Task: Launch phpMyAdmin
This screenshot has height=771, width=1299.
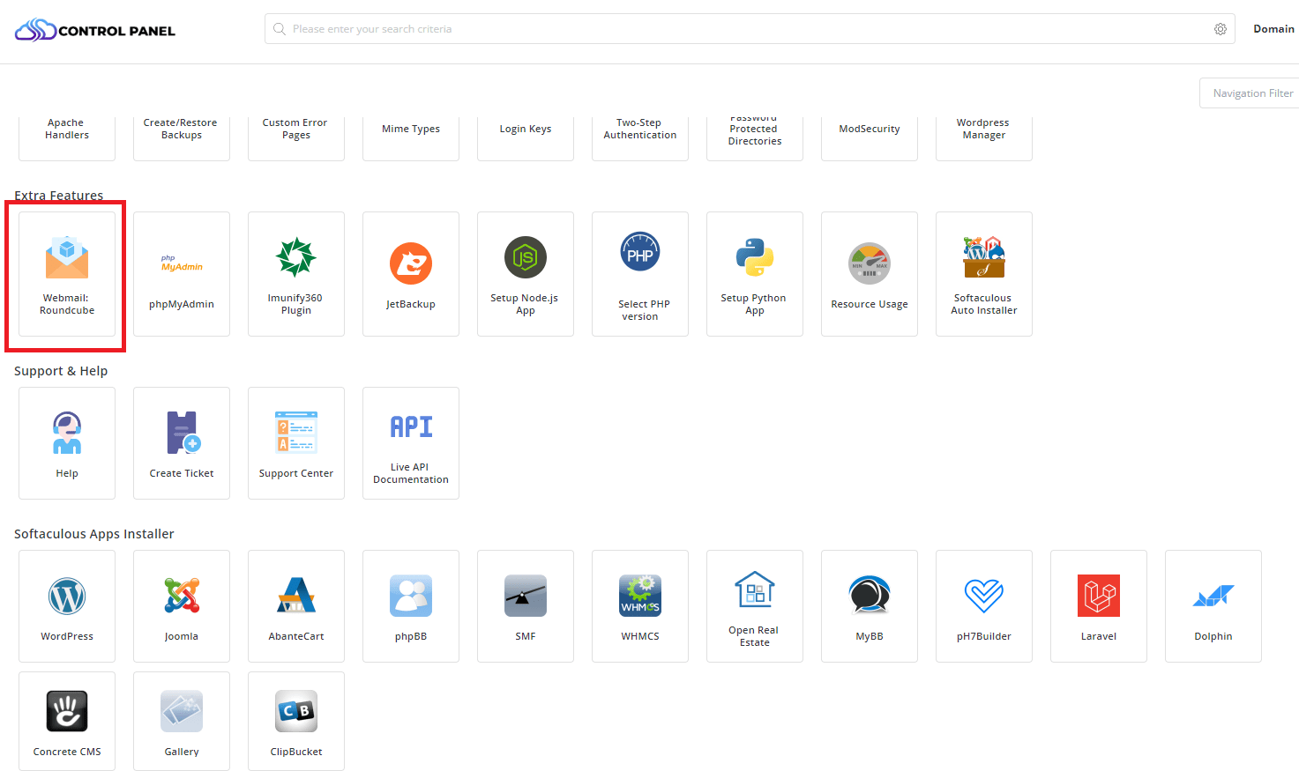Action: (x=181, y=273)
